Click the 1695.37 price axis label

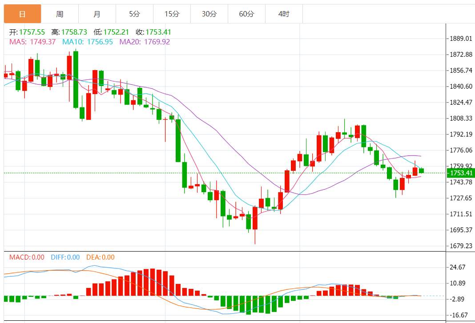click(461, 230)
